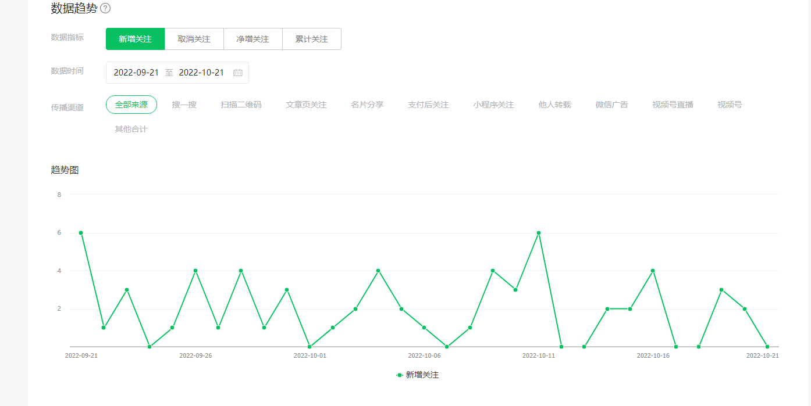Screen dimensions: 811x406
Task: Select 微信广告 channel filter
Action: coord(611,105)
